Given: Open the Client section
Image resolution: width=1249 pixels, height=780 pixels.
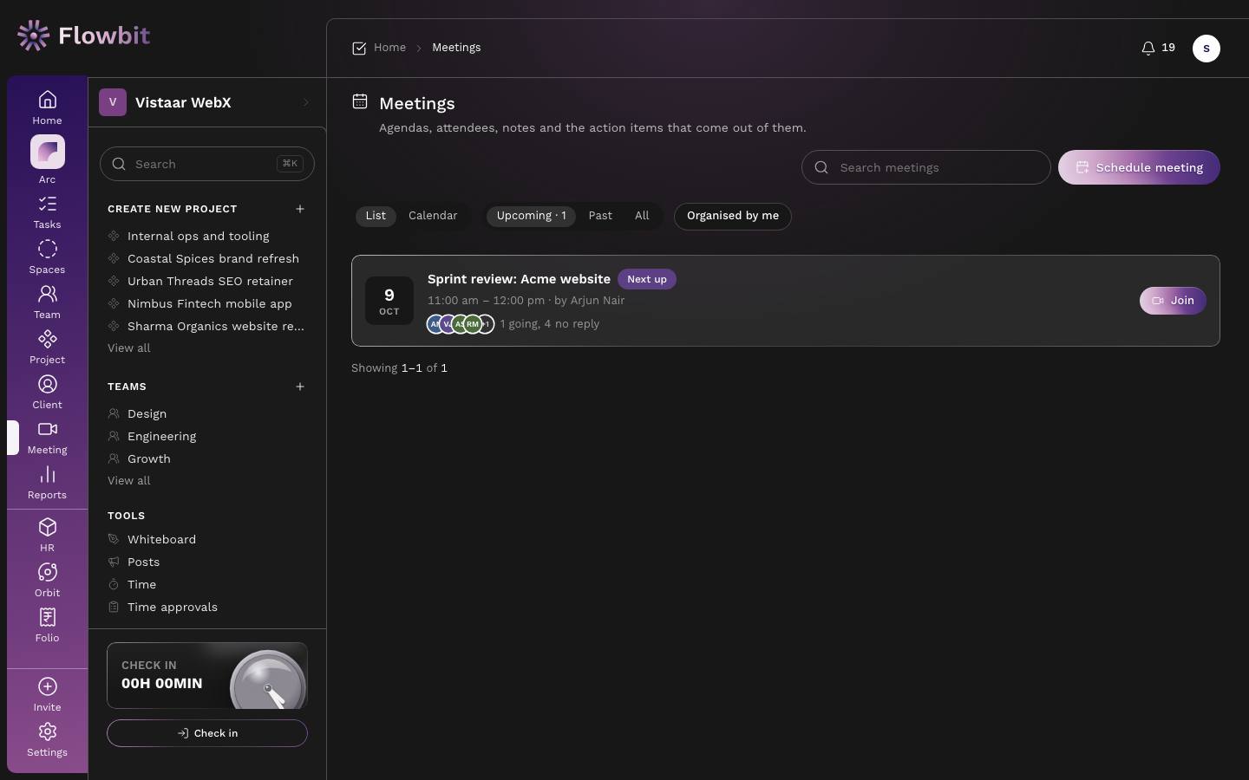Looking at the screenshot, I should (x=47, y=393).
